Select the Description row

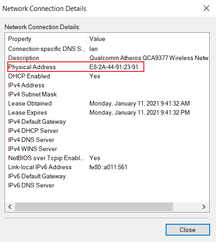coord(107,58)
